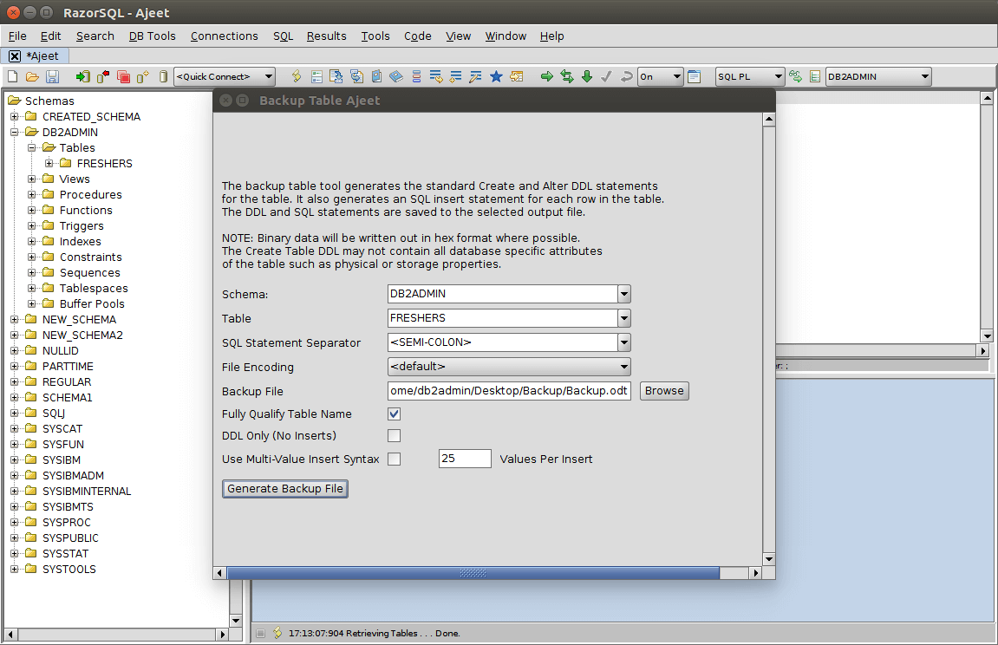998x645 pixels.
Task: Click the connect database icon with green arrow
Action: coord(82,76)
